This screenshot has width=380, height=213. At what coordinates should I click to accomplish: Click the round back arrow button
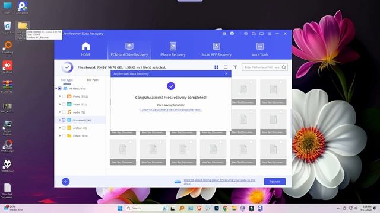click(x=66, y=182)
